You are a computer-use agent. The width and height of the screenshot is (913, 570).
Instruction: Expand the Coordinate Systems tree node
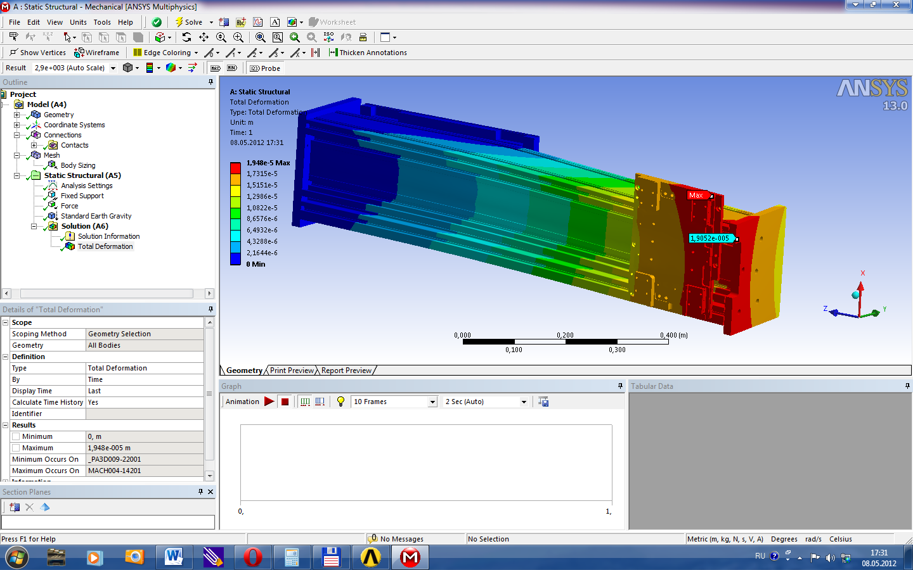click(x=17, y=125)
